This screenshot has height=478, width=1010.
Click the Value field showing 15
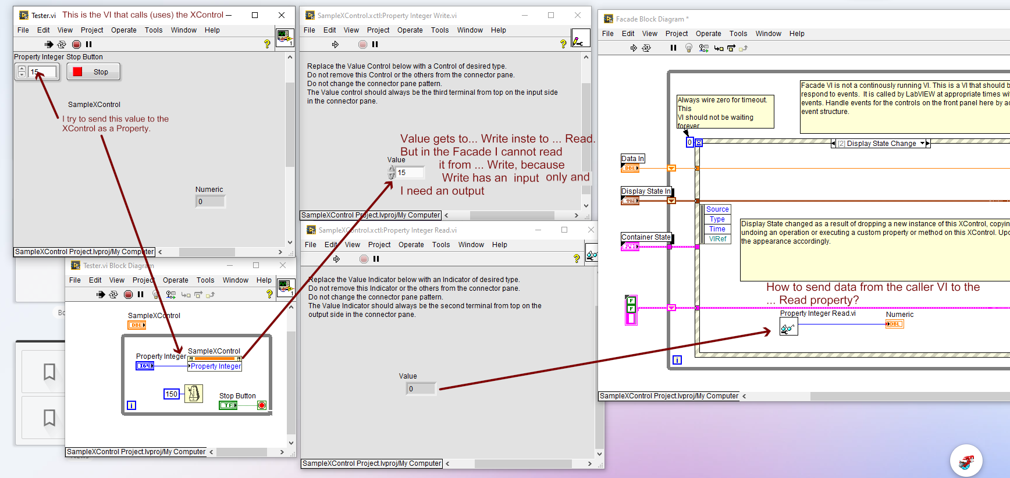409,173
